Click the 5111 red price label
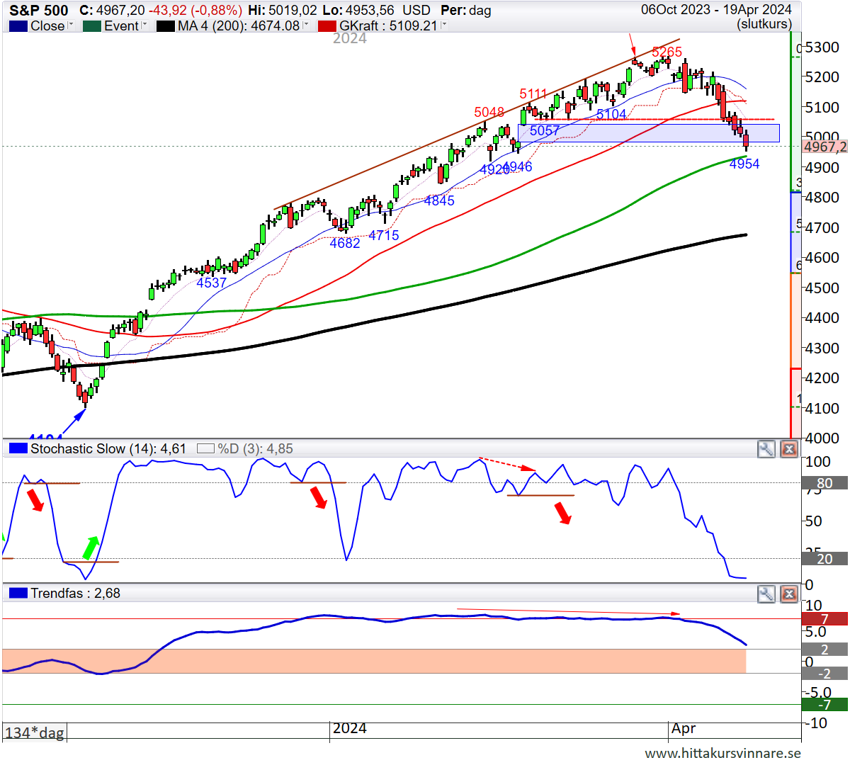Screen dimensions: 850x765 tap(533, 94)
